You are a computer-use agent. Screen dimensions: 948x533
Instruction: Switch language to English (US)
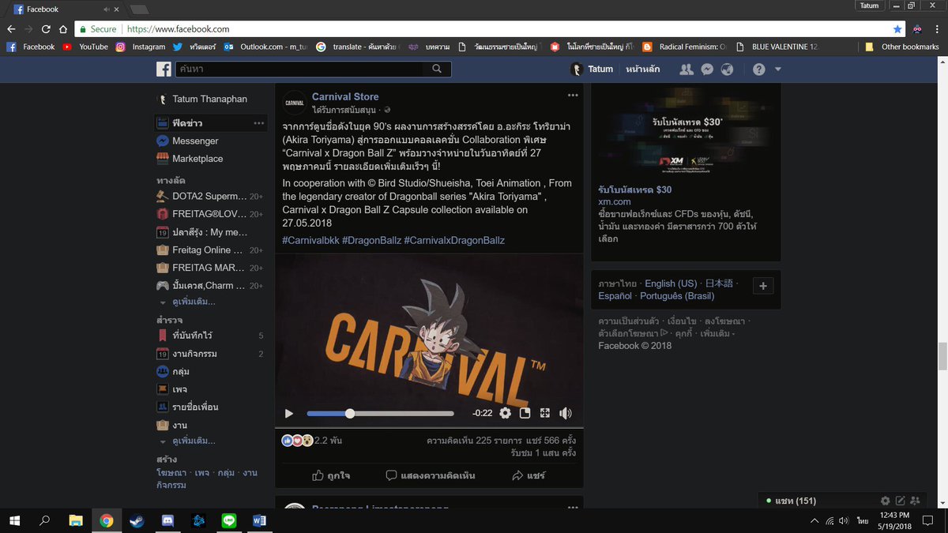coord(671,283)
